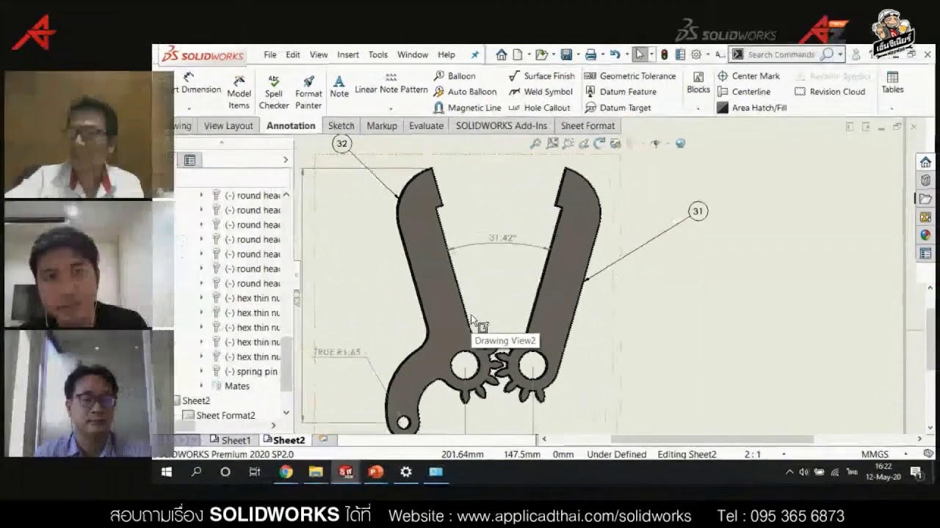Activate the Format Painter tool
Image resolution: width=940 pixels, height=528 pixels.
point(308,92)
